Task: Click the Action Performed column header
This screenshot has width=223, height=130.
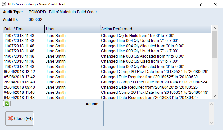Action: click(155, 29)
